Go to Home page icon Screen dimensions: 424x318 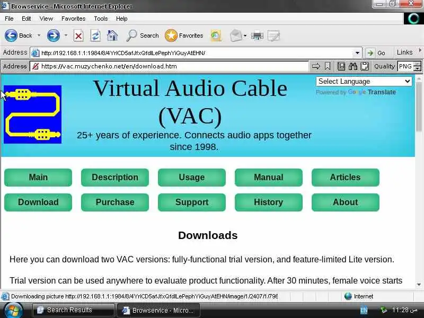point(112,36)
